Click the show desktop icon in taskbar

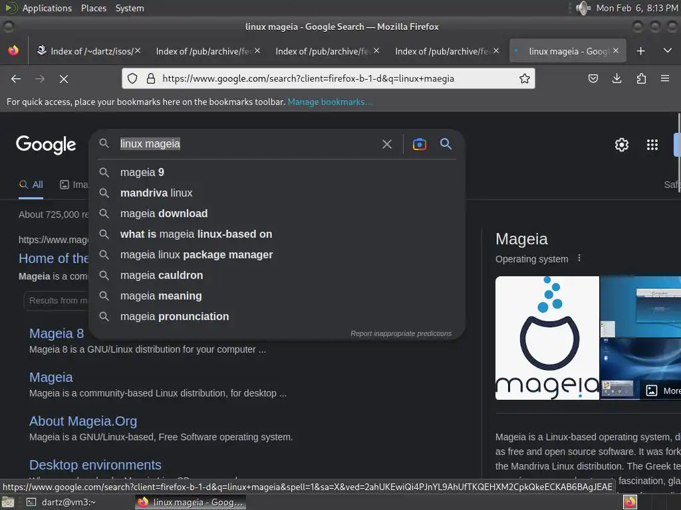coord(8,502)
